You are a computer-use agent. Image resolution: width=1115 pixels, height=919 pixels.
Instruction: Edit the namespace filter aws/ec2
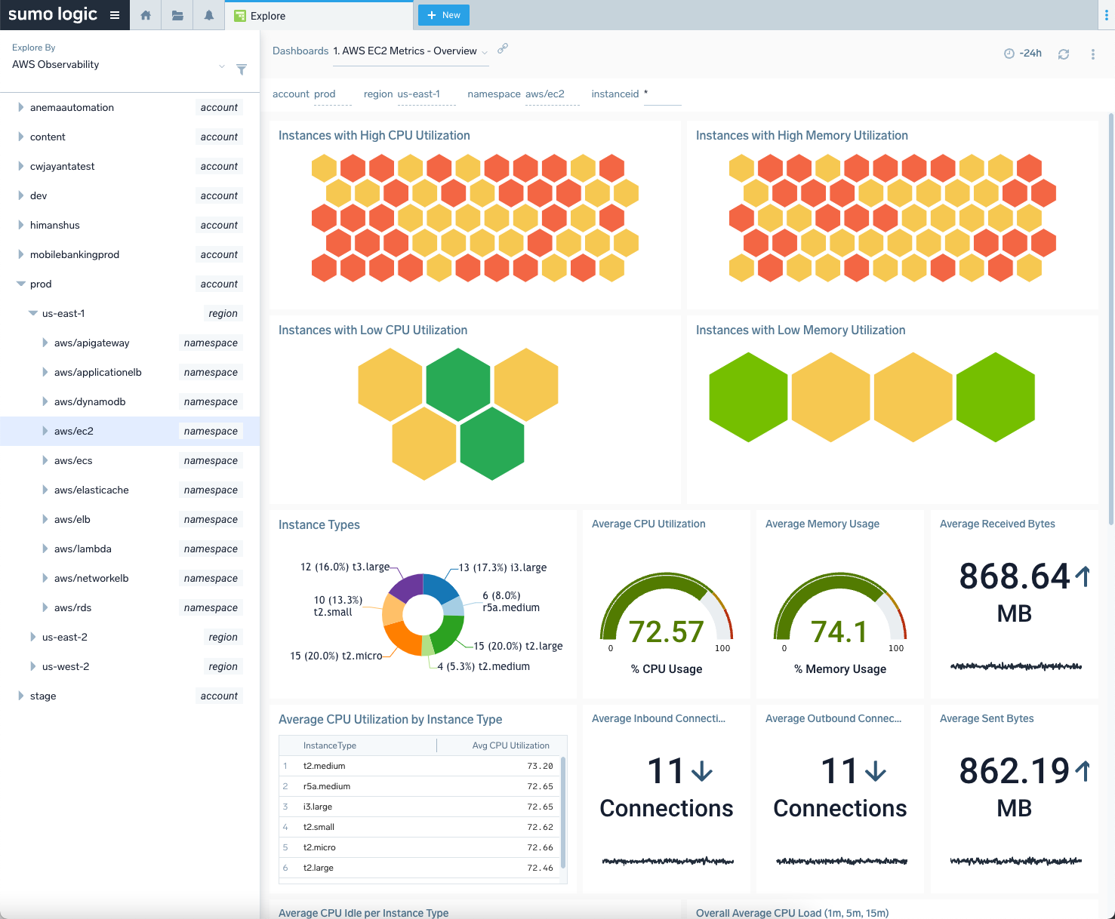[552, 94]
